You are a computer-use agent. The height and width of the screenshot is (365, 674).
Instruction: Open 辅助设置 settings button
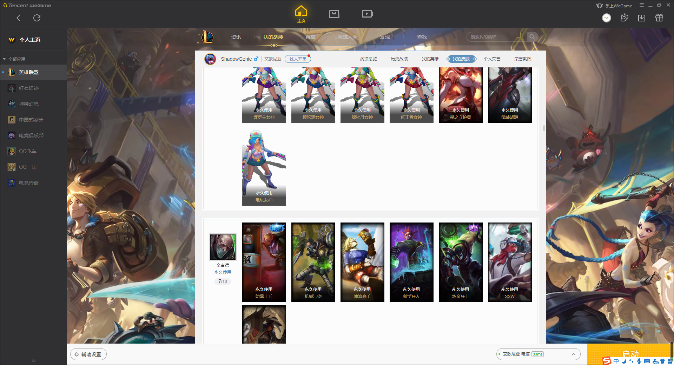88,354
